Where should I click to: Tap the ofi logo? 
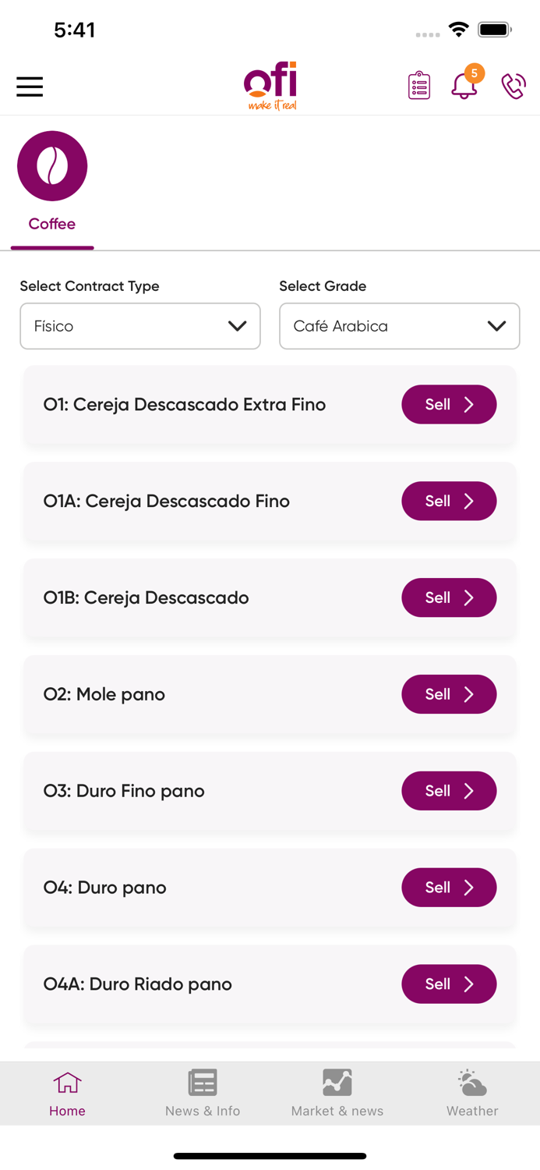pyautogui.click(x=270, y=84)
